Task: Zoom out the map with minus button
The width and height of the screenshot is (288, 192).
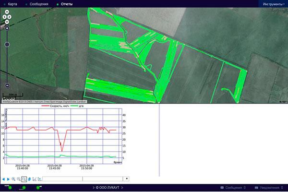Action: click(7, 85)
